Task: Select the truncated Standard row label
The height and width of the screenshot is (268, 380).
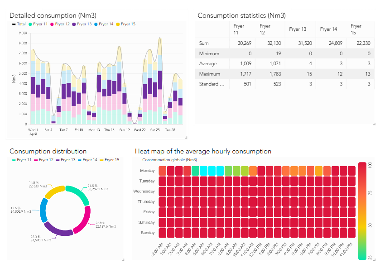Action: point(212,84)
